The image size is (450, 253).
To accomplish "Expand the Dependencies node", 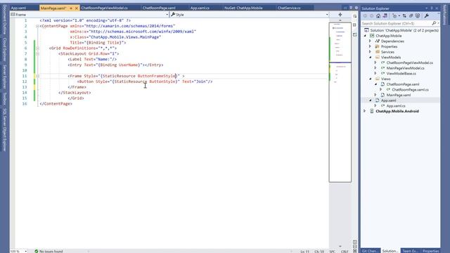I will (x=370, y=41).
